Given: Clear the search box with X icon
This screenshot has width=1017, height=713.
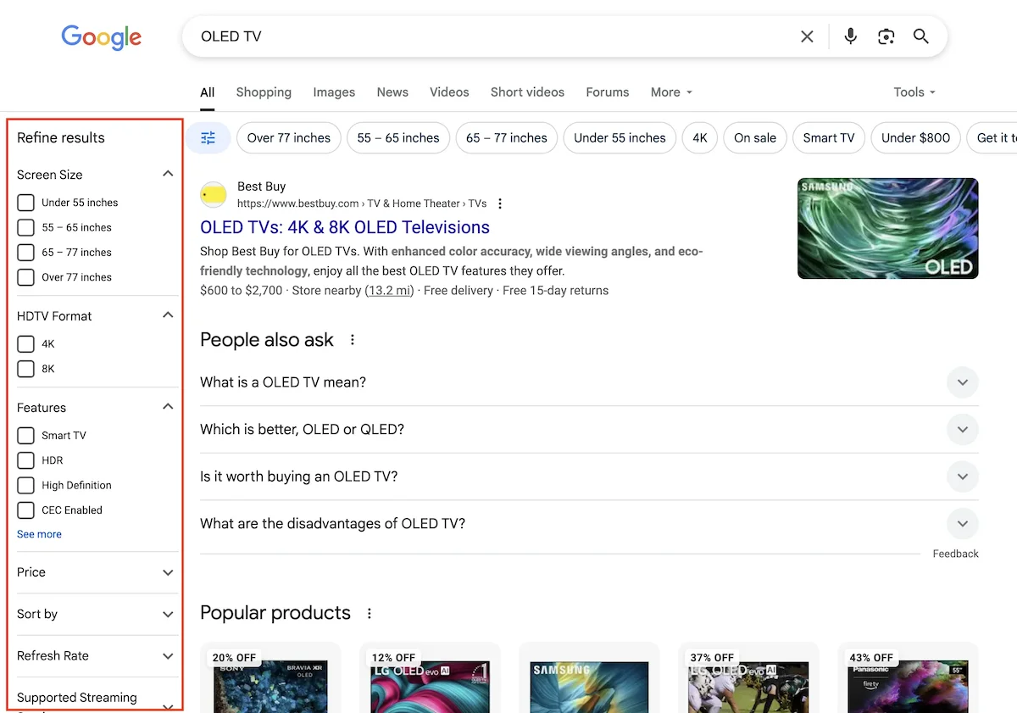Looking at the screenshot, I should coord(807,36).
